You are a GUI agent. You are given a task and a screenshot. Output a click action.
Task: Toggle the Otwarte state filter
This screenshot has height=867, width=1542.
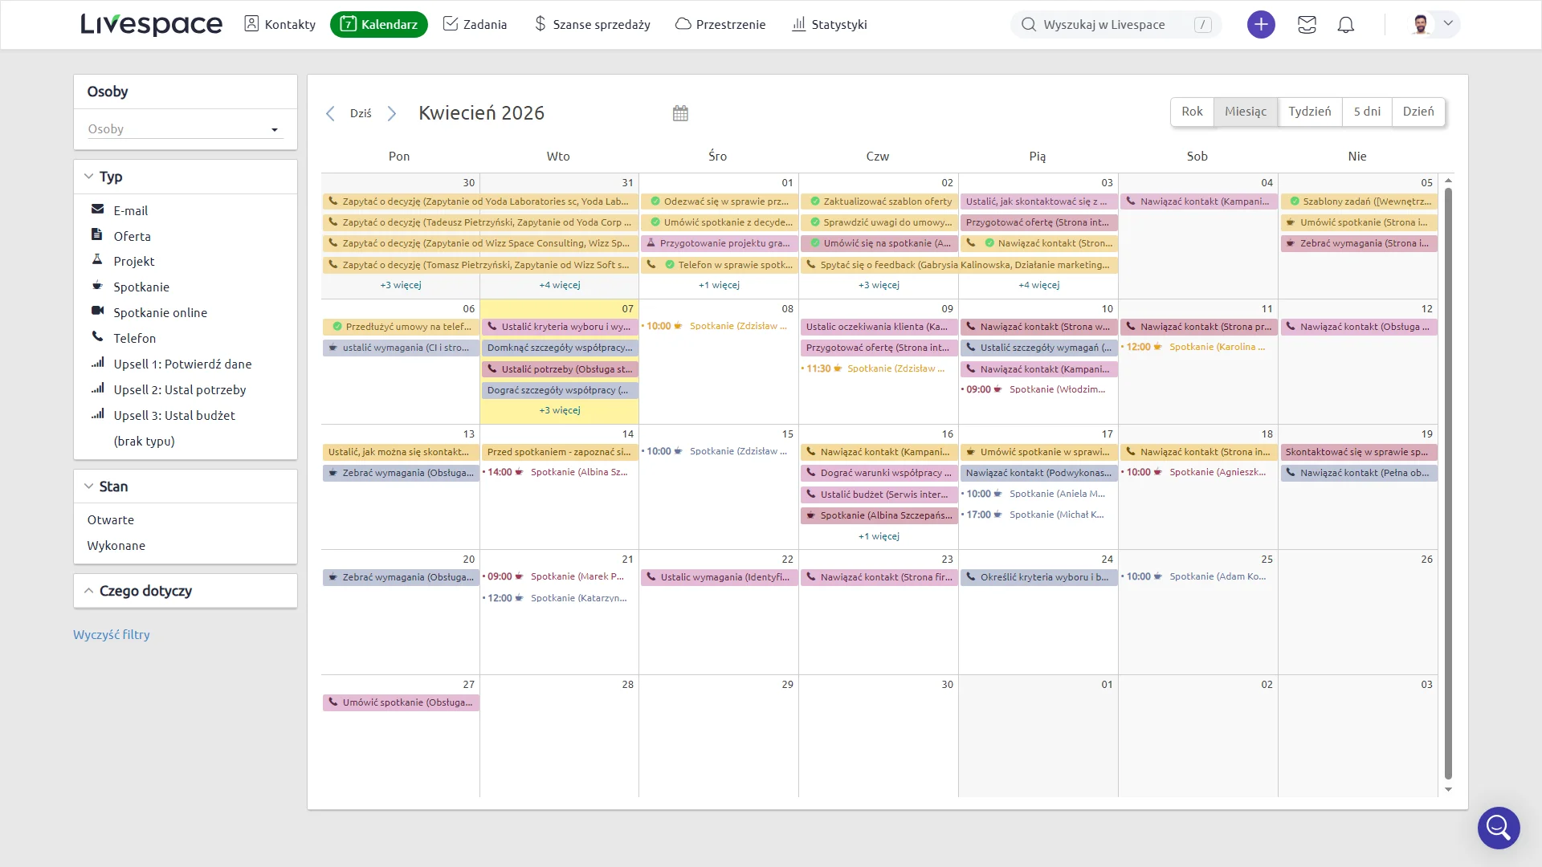point(110,519)
